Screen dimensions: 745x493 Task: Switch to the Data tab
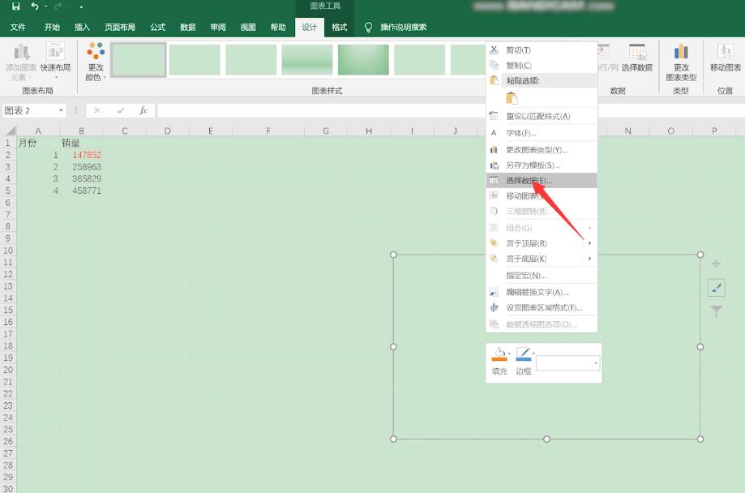[x=188, y=27]
